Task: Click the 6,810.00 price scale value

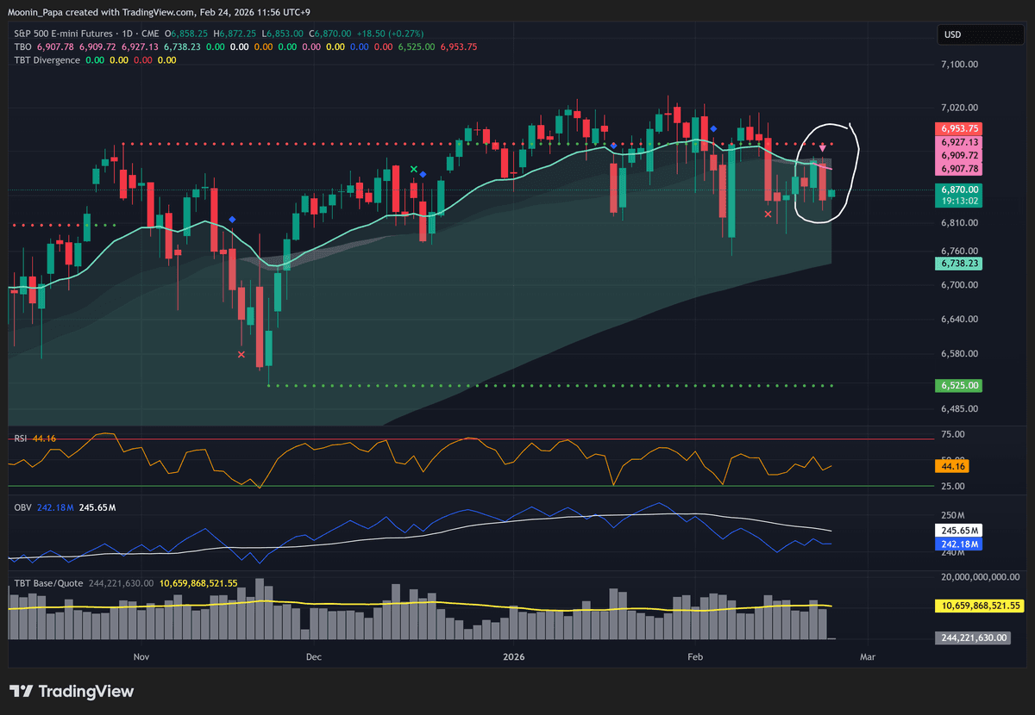Action: (960, 223)
